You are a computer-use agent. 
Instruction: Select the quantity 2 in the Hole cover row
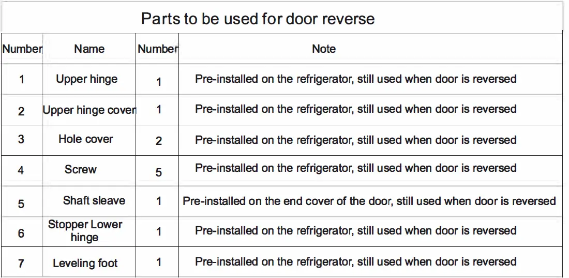[159, 141]
